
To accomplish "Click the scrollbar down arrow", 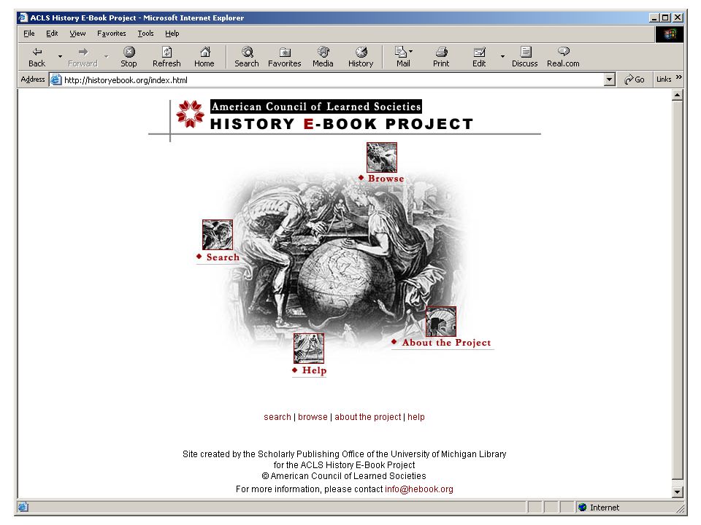I will (x=678, y=492).
